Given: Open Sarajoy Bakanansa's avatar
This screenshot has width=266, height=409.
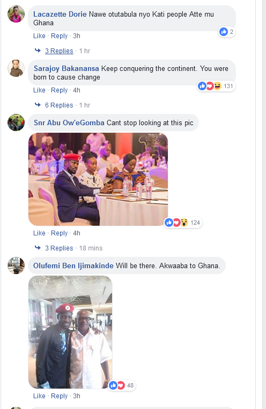Looking at the screenshot, I should click(x=16, y=68).
